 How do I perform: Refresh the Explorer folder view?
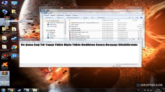tap(129, 13)
